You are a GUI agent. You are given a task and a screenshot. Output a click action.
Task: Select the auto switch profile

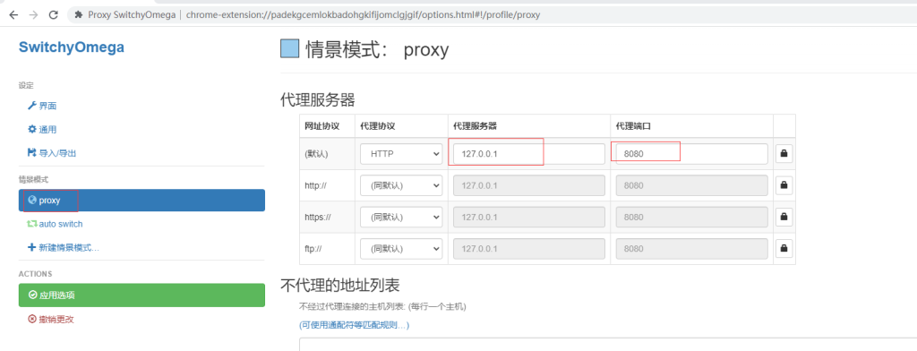tap(55, 224)
